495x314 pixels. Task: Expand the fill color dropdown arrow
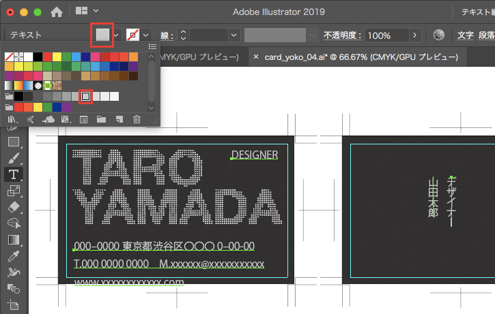coord(116,35)
